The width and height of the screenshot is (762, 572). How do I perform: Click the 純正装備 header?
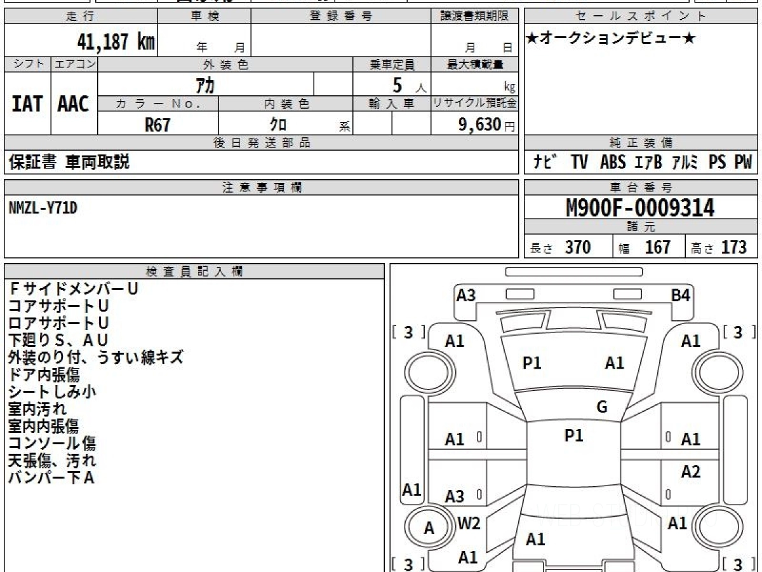[x=641, y=143]
